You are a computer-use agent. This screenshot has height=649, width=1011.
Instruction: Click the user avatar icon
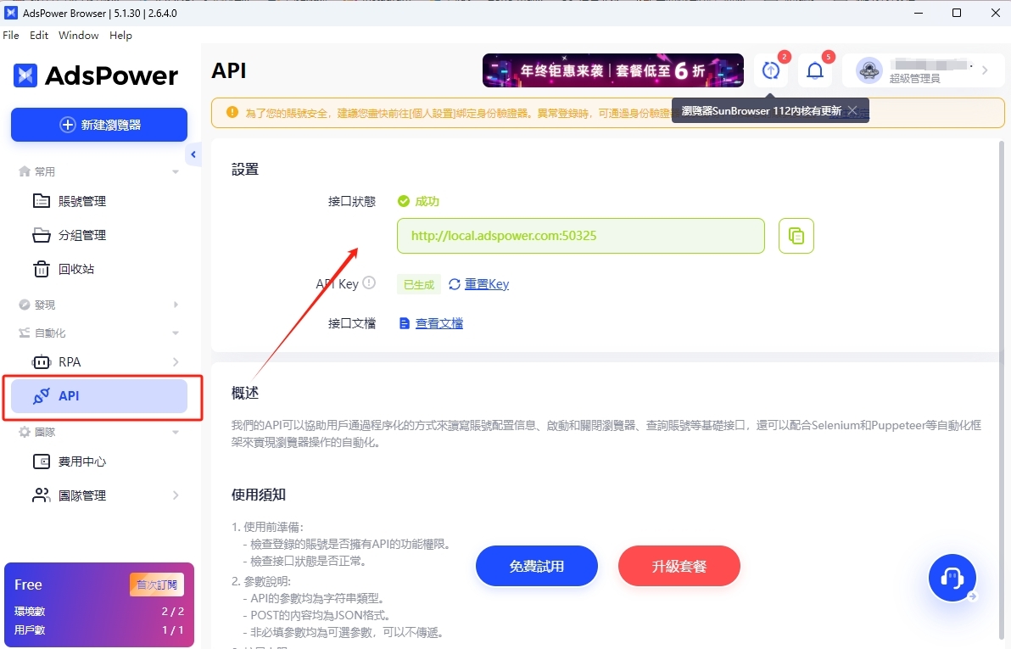(x=869, y=71)
